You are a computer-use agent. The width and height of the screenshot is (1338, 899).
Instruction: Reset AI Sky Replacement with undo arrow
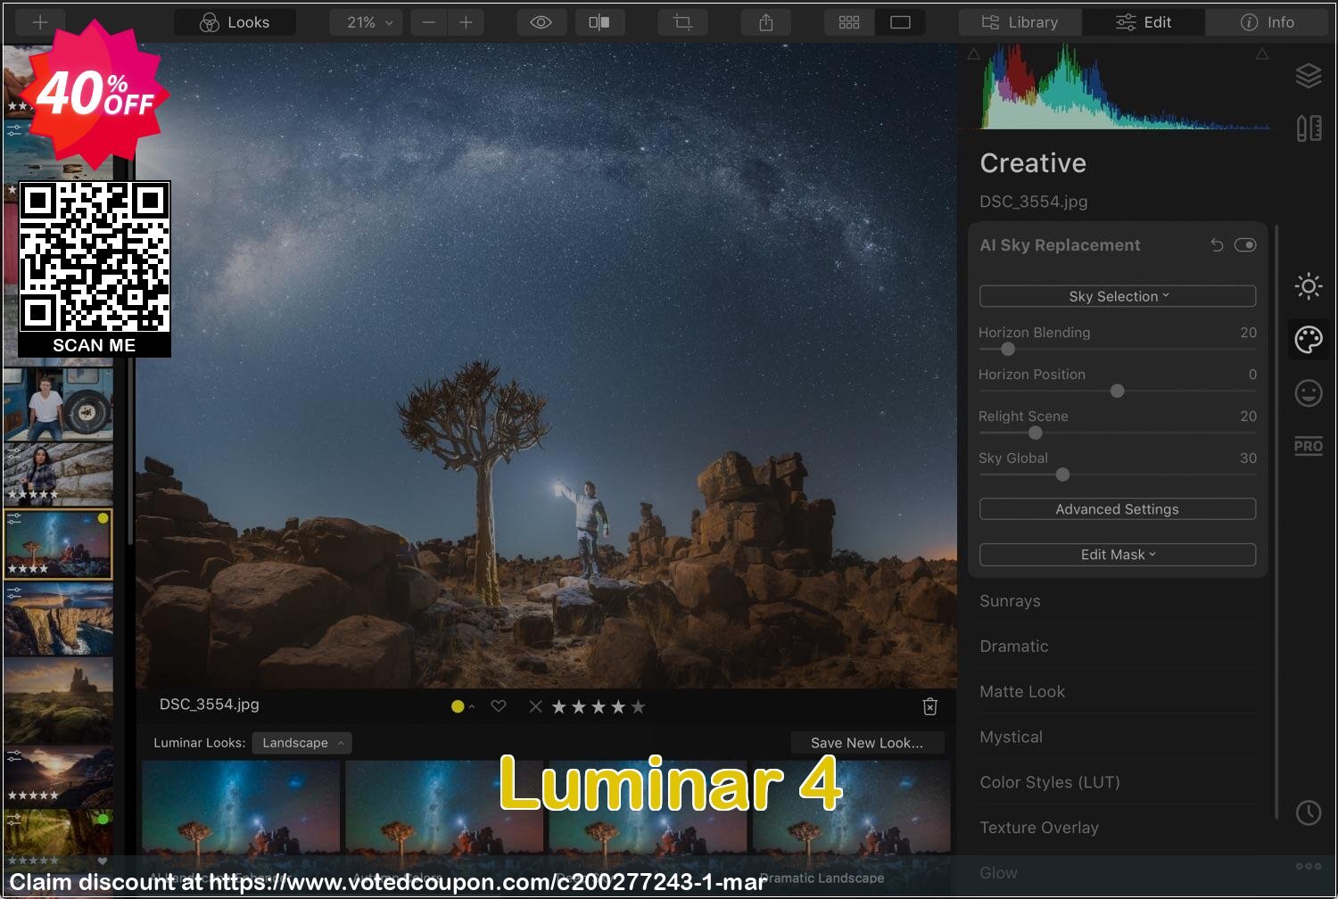point(1217,244)
